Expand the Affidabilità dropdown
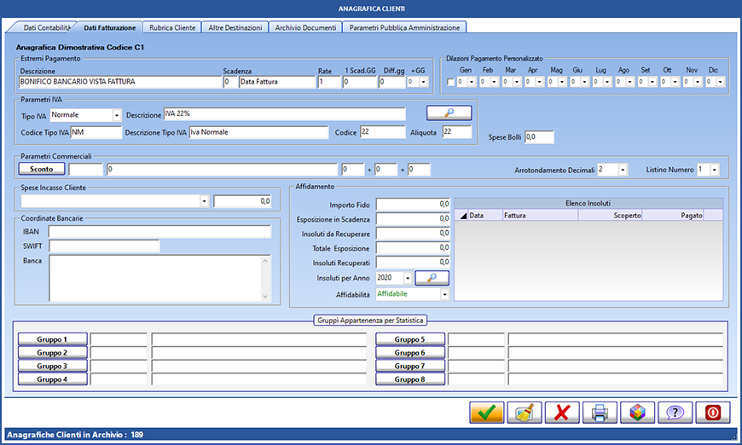The height and width of the screenshot is (445, 742). [444, 294]
